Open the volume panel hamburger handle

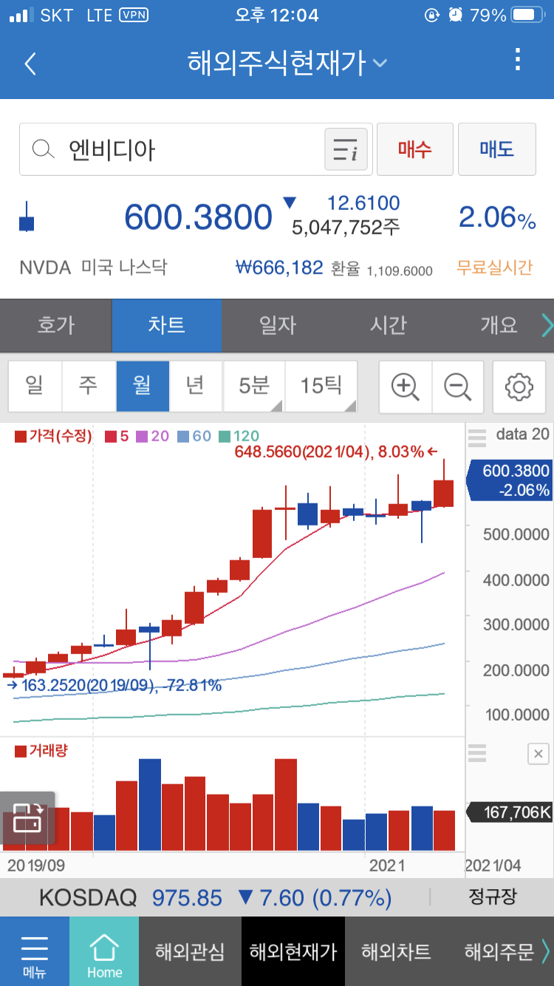(477, 753)
